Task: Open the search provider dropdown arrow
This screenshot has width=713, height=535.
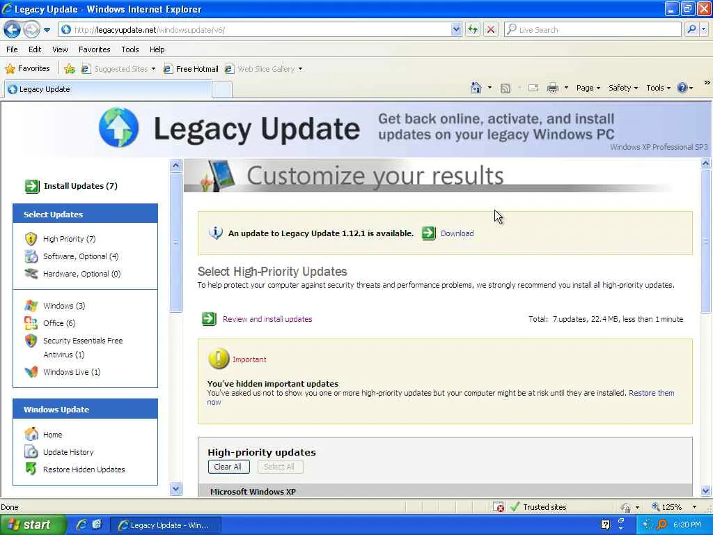Action: pos(704,29)
